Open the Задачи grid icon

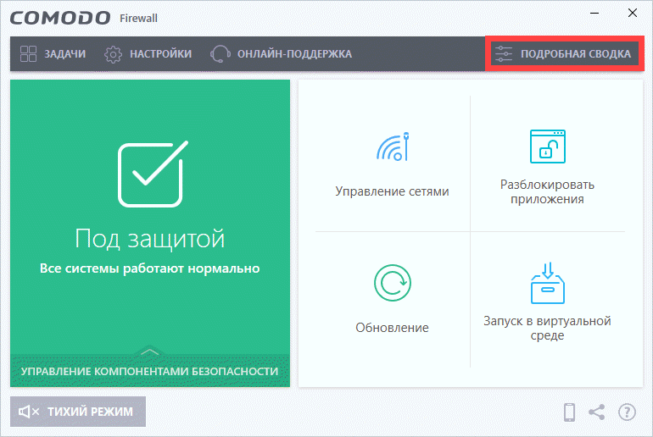[x=28, y=53]
